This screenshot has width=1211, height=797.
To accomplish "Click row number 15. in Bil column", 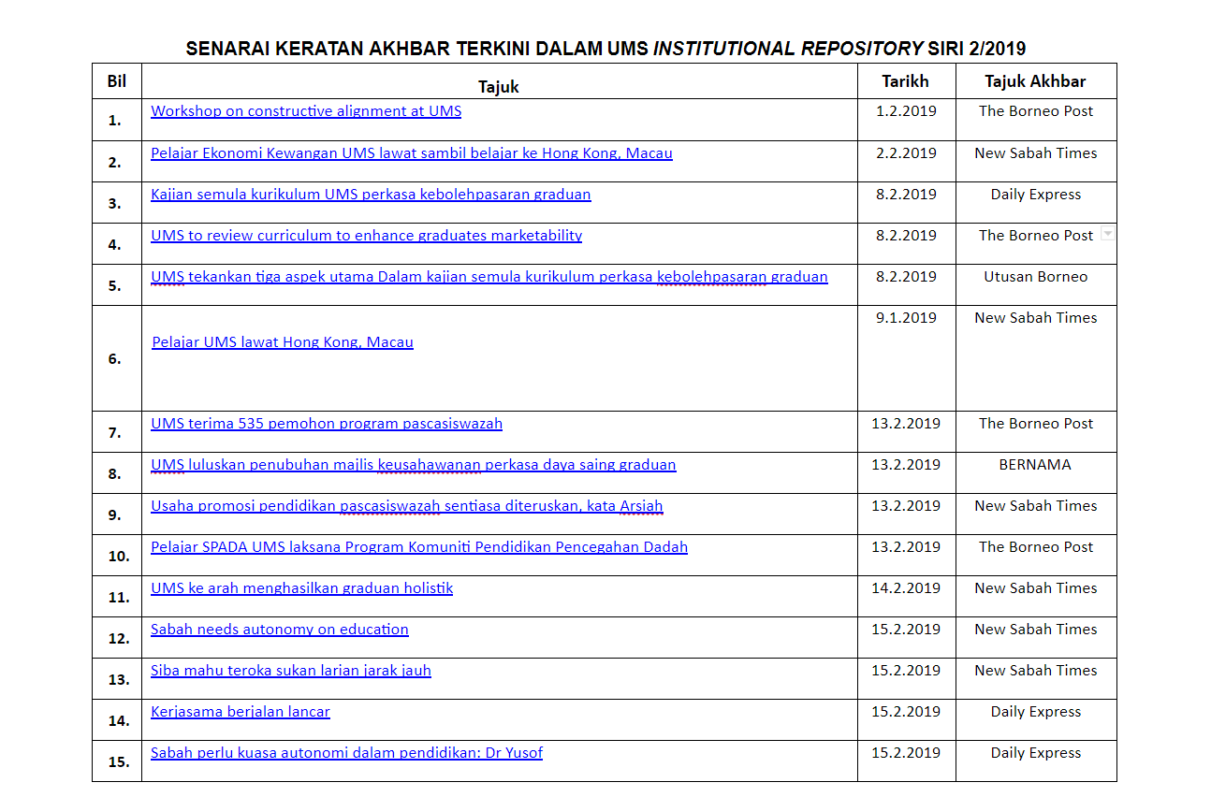I will pos(118,761).
